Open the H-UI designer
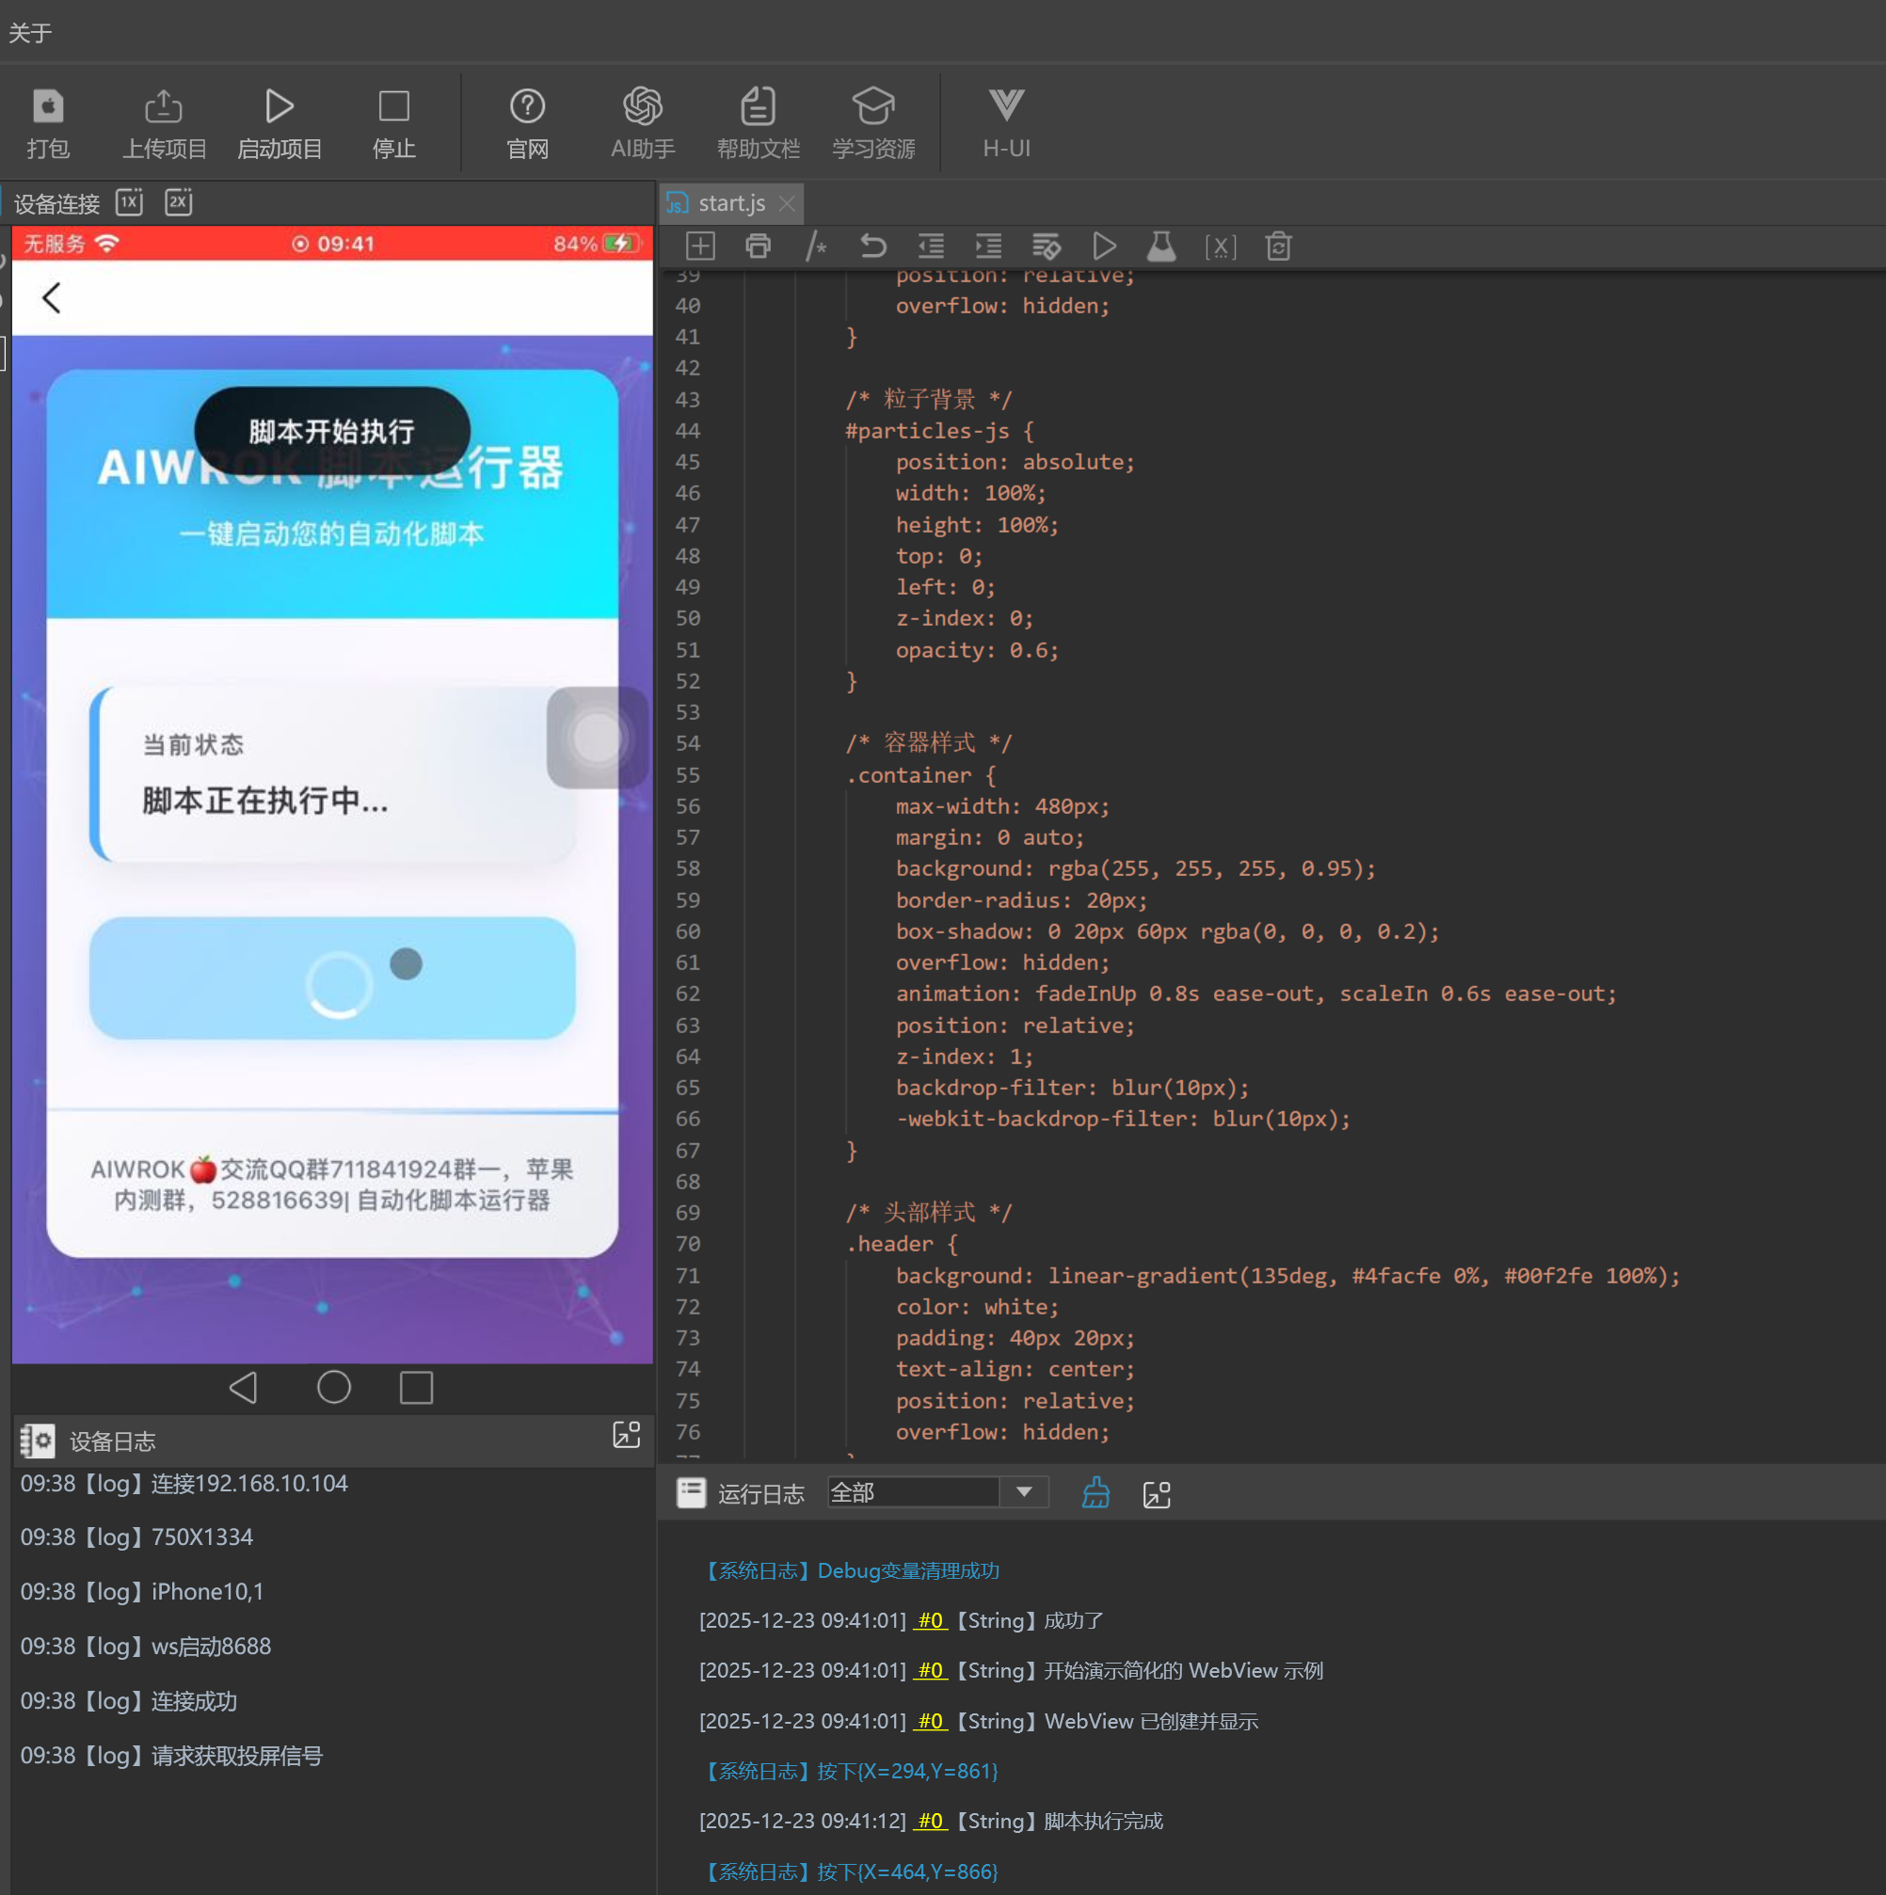The image size is (1886, 1895). [x=1006, y=122]
